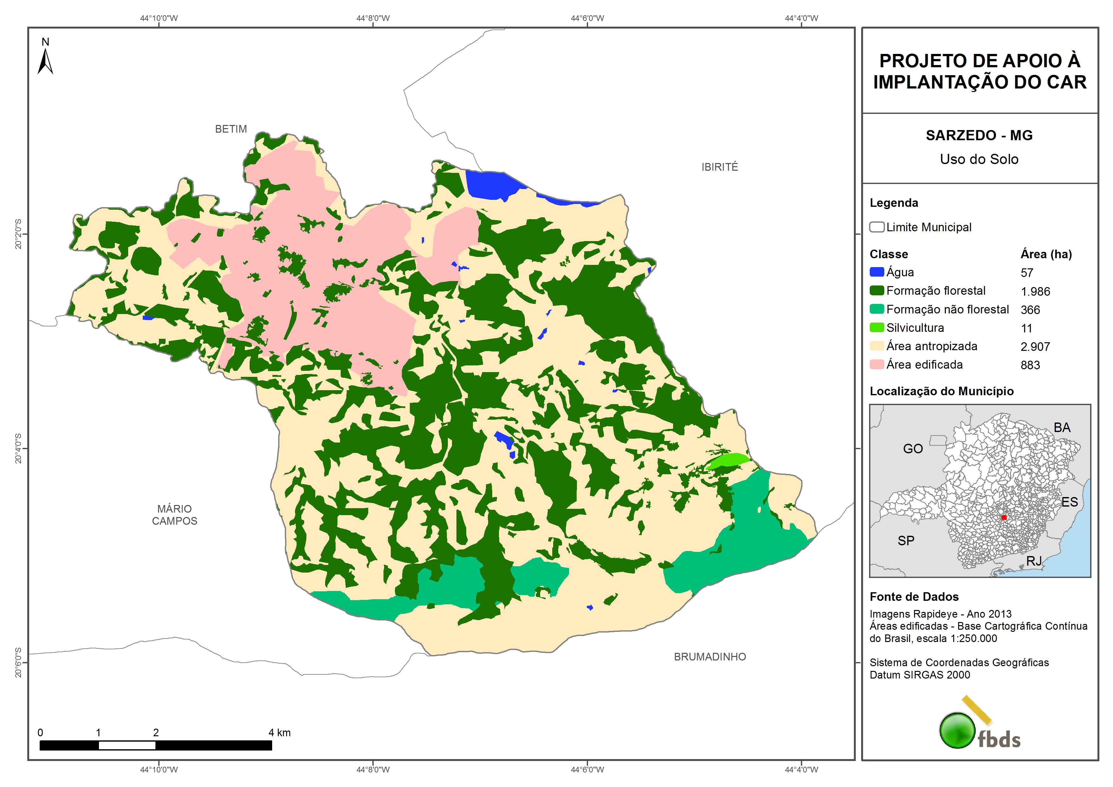This screenshot has width=1113, height=787.
Task: Click the BETIM municipality label
Action: 231,129
